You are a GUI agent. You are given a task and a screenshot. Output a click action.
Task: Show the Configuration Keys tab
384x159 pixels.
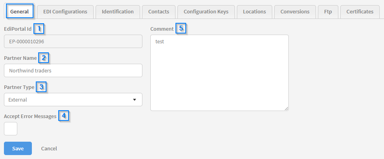(206, 11)
